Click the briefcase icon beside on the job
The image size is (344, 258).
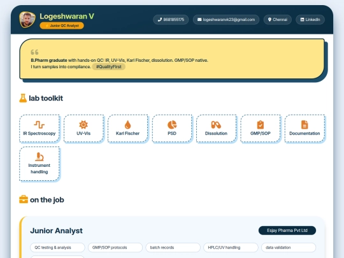coord(24,199)
